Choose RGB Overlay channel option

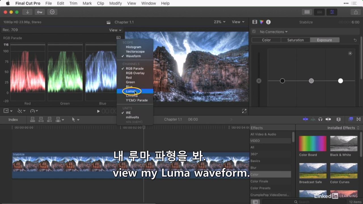coord(135,73)
